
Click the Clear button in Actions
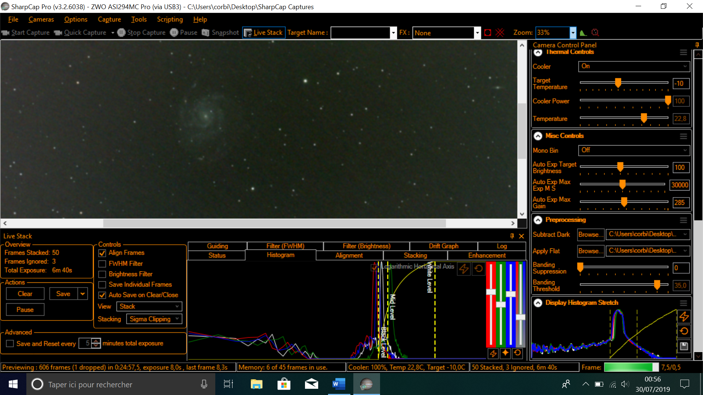[x=25, y=294]
